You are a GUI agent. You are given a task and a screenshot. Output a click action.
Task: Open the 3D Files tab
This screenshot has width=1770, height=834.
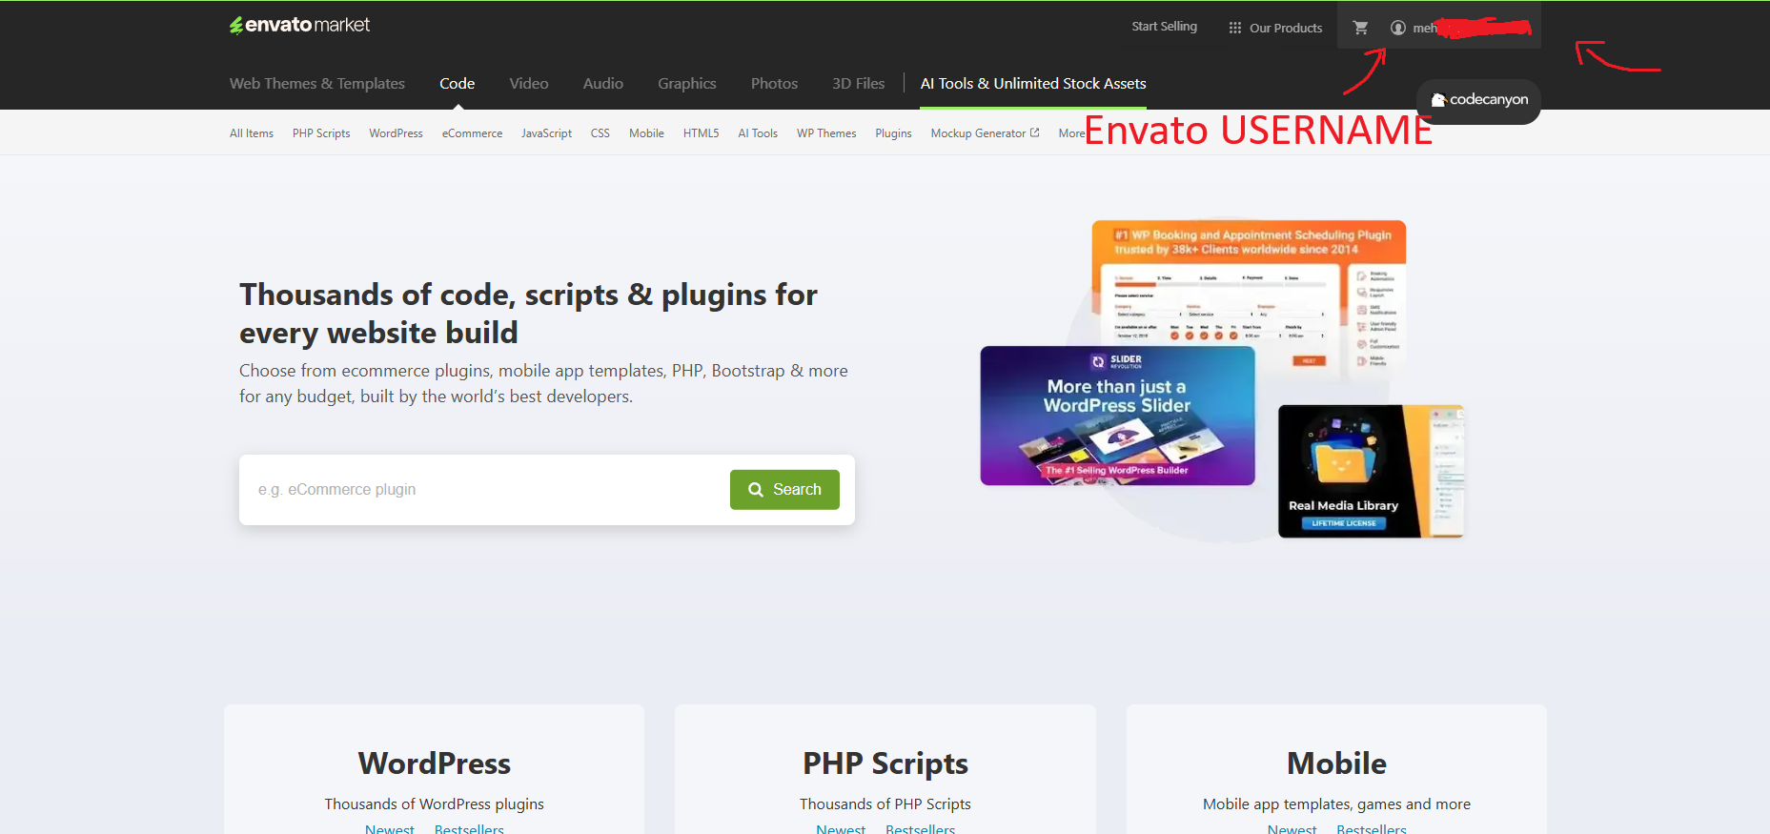point(859,83)
